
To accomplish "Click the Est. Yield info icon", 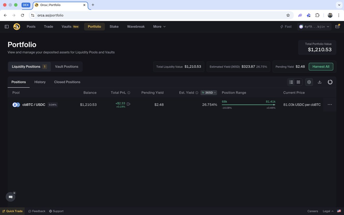I will [197, 93].
